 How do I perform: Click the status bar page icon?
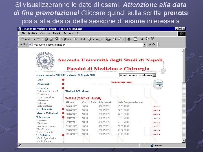tap(19, 146)
